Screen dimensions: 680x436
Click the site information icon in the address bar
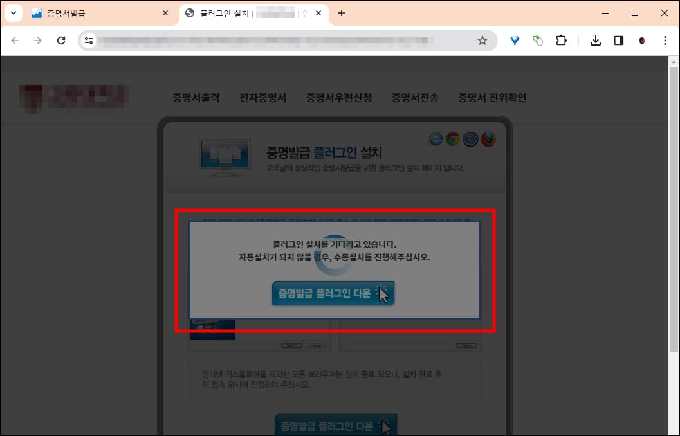click(x=89, y=40)
